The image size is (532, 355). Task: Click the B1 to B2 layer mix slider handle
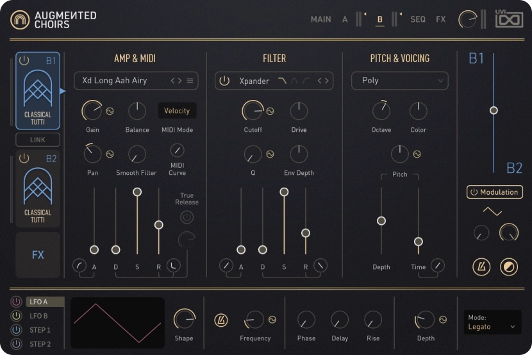pos(494,110)
